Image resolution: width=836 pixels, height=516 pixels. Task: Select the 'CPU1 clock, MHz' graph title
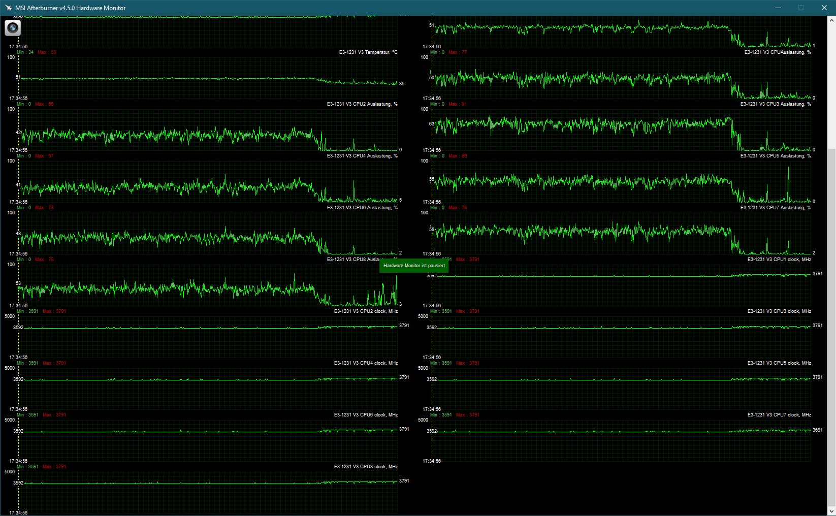779,260
